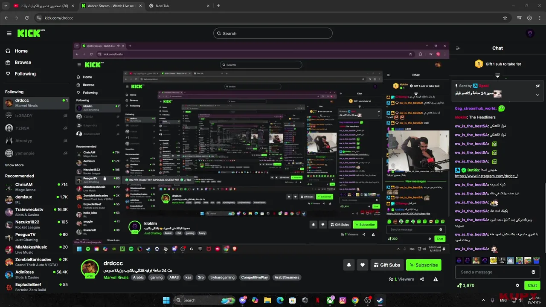Select the tryhardgaming tag
546x307 pixels.
222,277
